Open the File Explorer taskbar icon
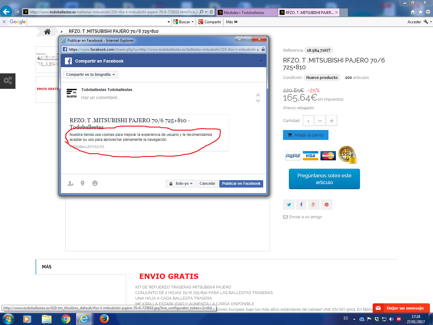Image resolution: width=433 pixels, height=325 pixels. [x=47, y=319]
